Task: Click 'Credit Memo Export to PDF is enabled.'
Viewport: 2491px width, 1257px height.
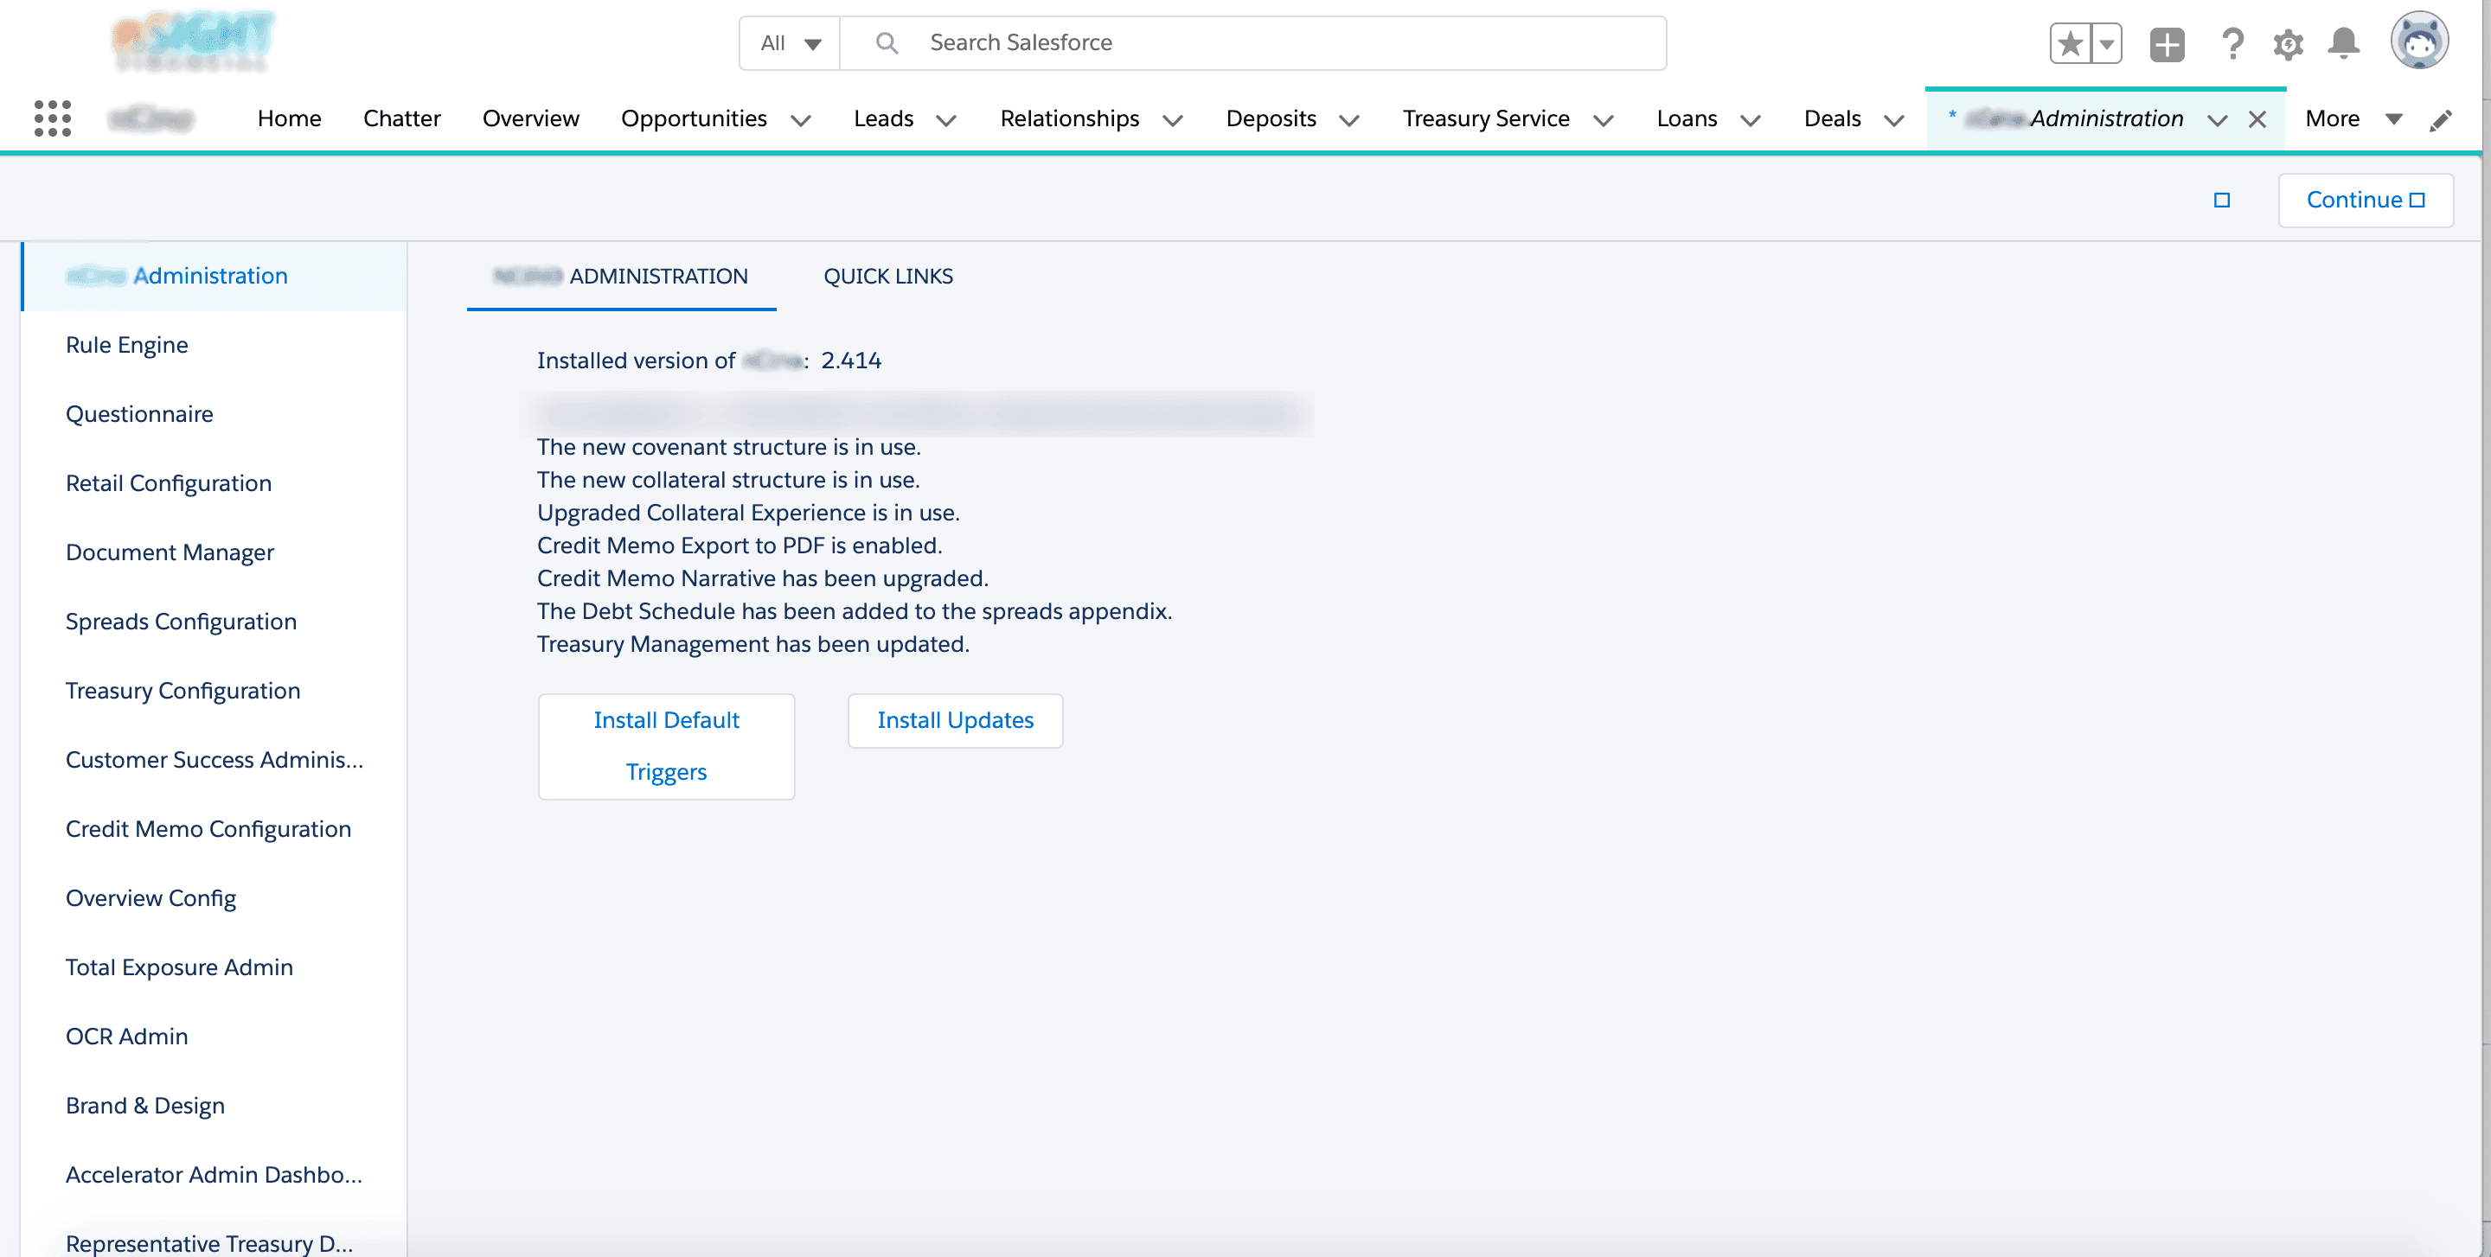Action: click(739, 546)
